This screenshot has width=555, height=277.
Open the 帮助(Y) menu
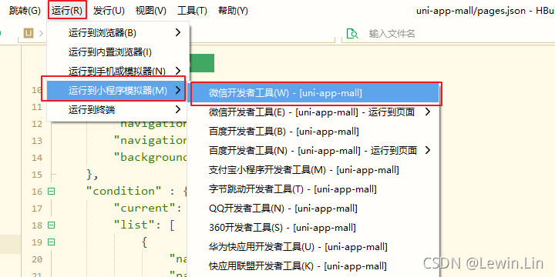[x=234, y=11]
